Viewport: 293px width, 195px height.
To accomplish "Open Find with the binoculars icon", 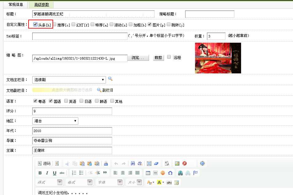I will click(133, 163).
